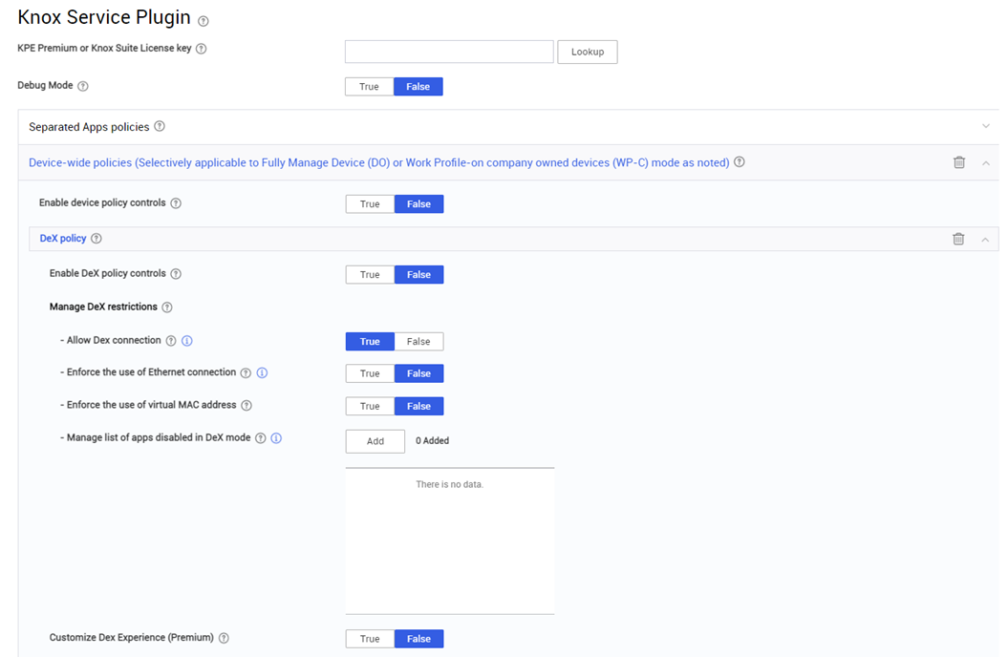Viewport: 1008px width, 657px height.
Task: Collapse Device-wide policies section chevron
Action: 985,163
